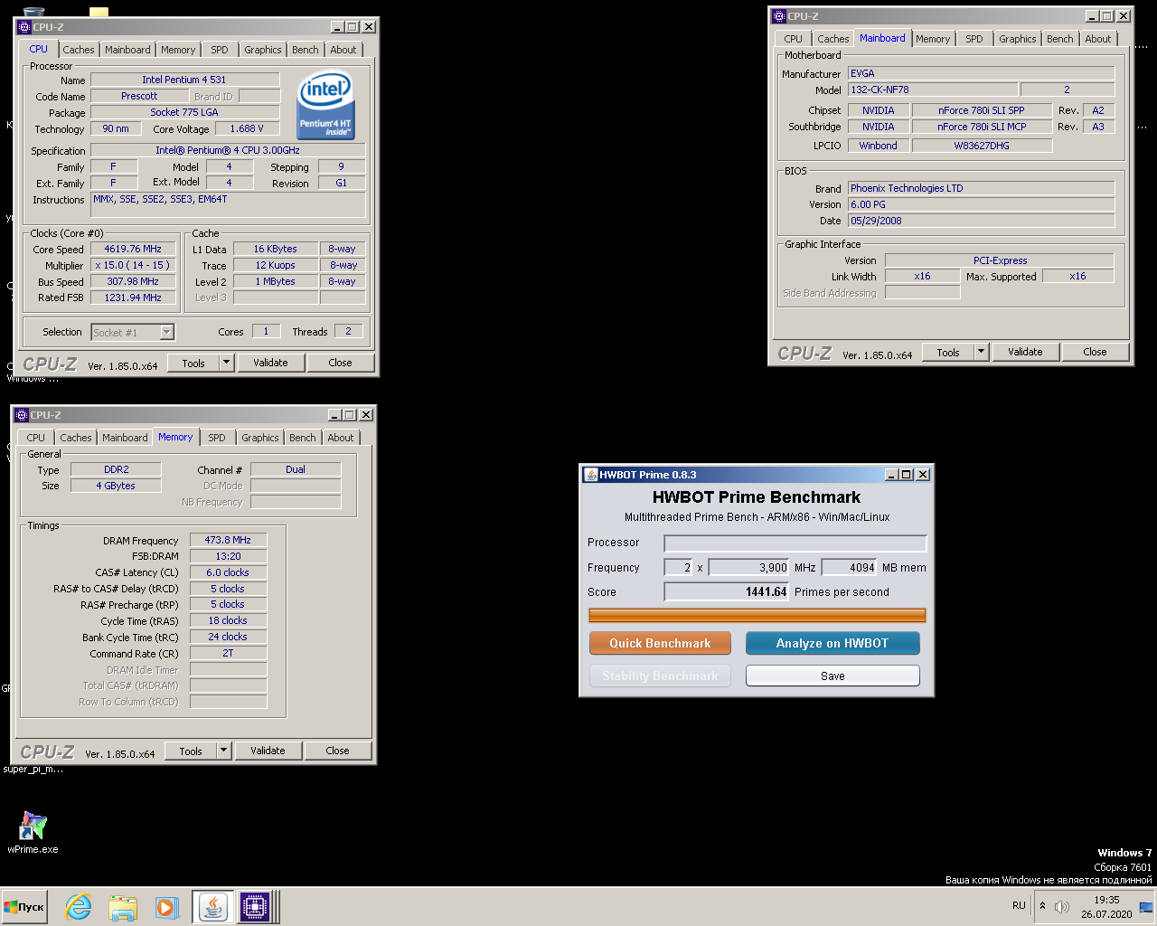Show hidden tray icons arrow
1157x926 pixels.
point(1042,906)
